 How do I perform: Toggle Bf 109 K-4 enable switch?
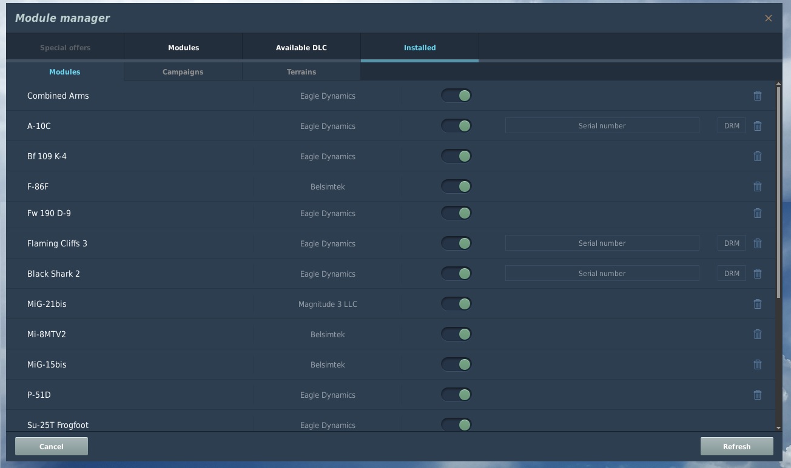point(456,156)
